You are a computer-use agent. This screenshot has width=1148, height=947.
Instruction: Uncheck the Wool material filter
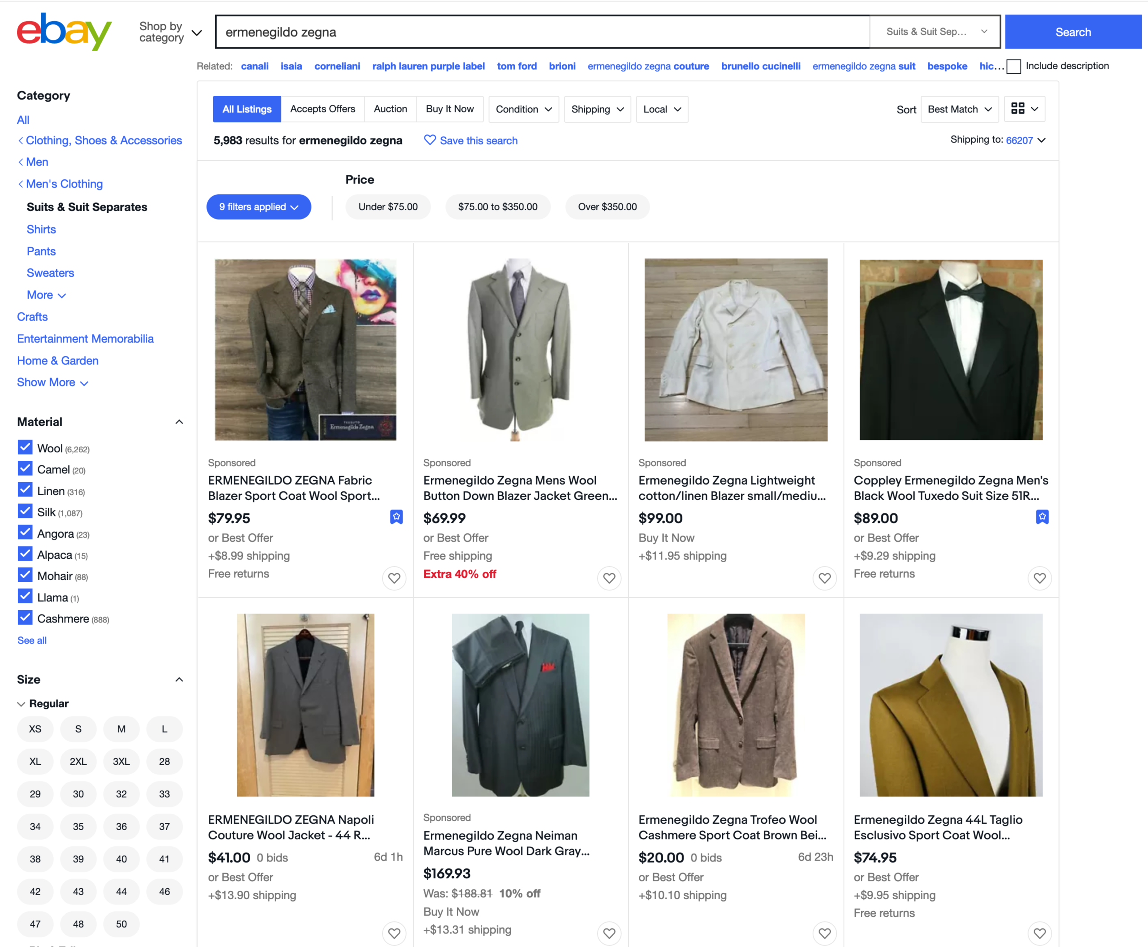coord(25,447)
